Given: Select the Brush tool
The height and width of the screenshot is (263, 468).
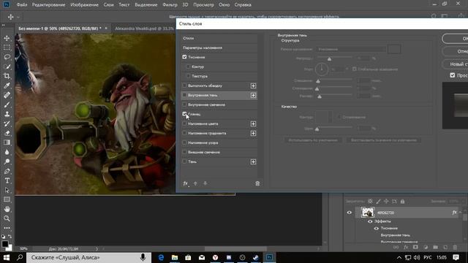Looking at the screenshot, I should pyautogui.click(x=7, y=104).
